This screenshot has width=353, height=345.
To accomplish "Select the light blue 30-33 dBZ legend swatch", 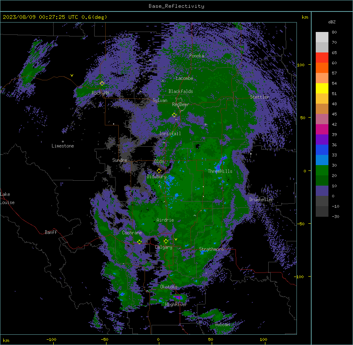I will pyautogui.click(x=322, y=160).
